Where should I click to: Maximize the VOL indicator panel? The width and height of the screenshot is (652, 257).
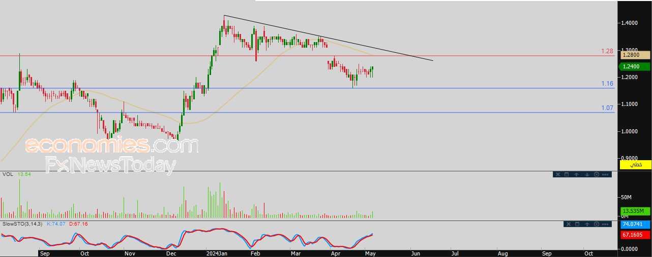coord(567,174)
